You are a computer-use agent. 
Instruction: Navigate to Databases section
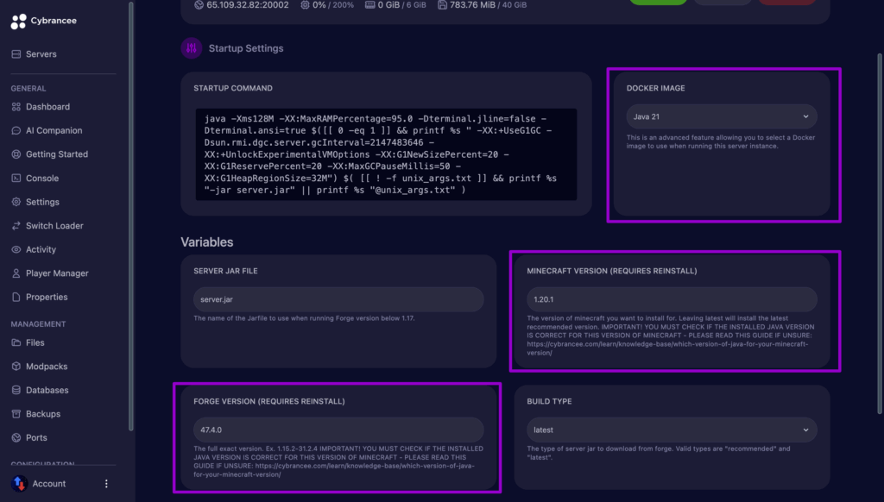pos(47,391)
